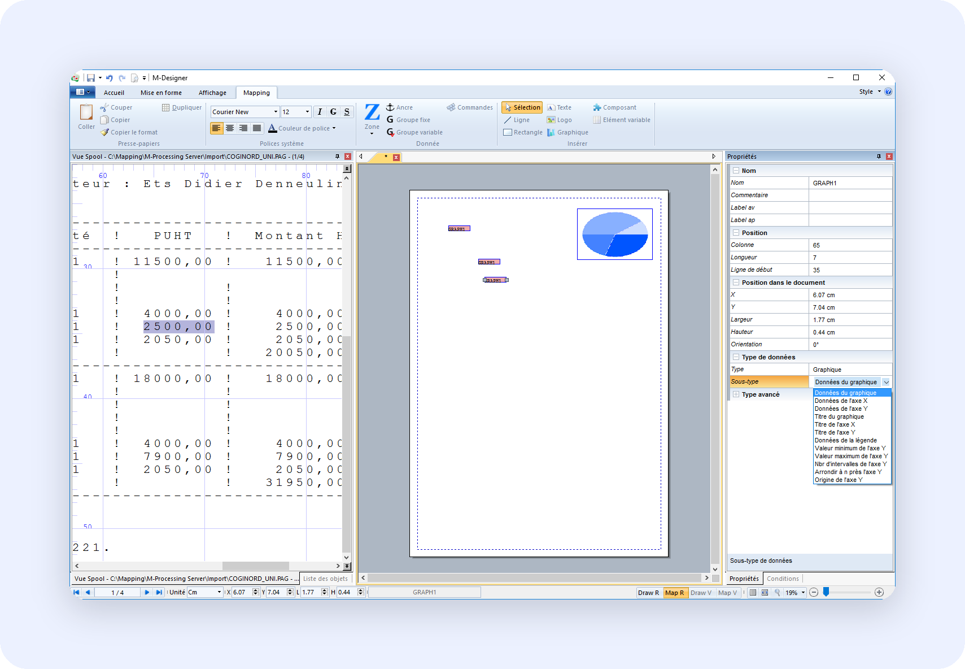Click the Save icon in title bar
Viewport: 965px width, 669px height.
coord(90,78)
